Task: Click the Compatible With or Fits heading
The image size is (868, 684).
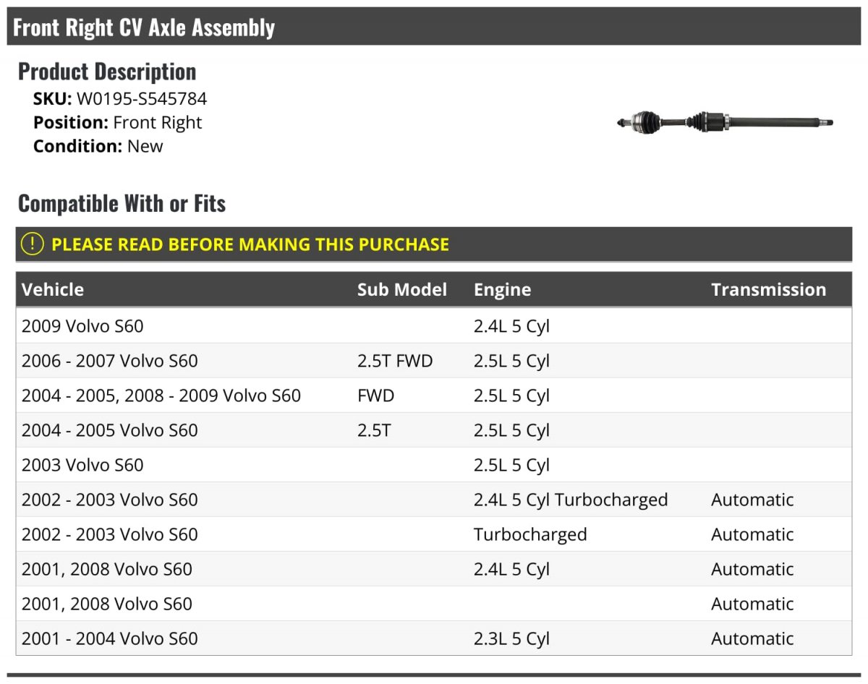Action: (x=122, y=204)
